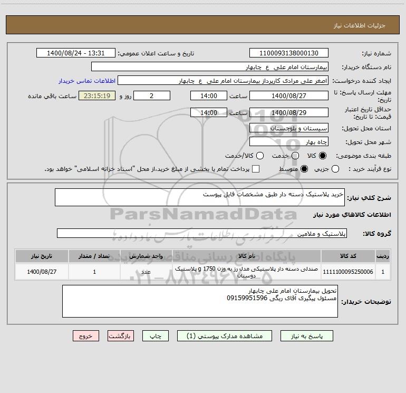Viewport: 406px width, 393px height.
Task: Click the پاسخ به نیاز button
Action: click(306, 336)
